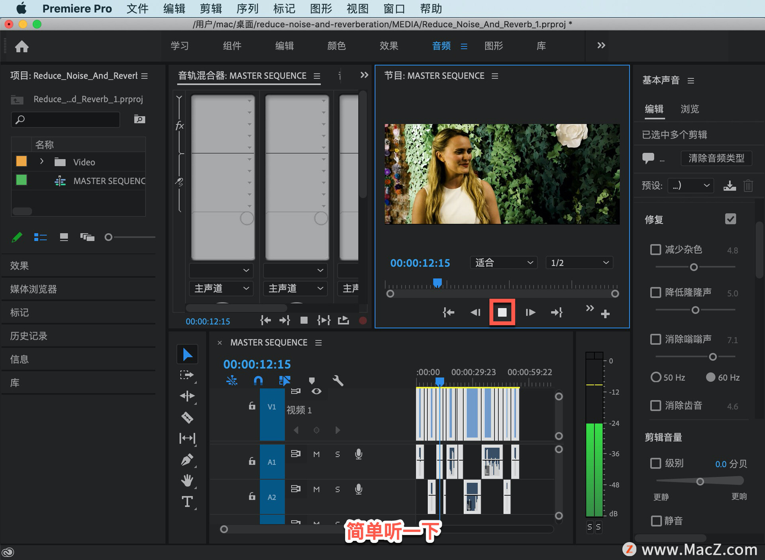The image size is (765, 560).
Task: Click the 剪辑音量 level slider
Action: [x=700, y=481]
